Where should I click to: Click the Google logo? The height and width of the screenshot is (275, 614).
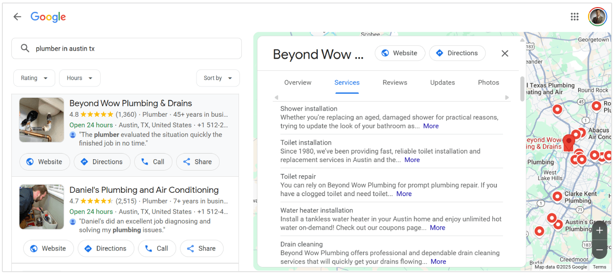click(x=48, y=17)
